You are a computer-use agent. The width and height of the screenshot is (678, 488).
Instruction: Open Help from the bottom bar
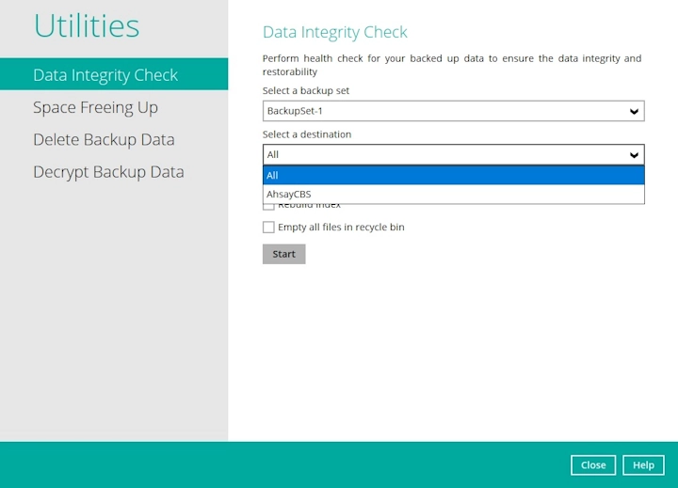pyautogui.click(x=643, y=465)
